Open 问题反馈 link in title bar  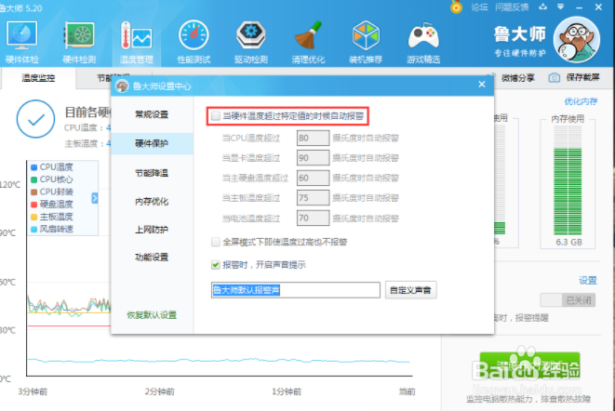coord(512,7)
